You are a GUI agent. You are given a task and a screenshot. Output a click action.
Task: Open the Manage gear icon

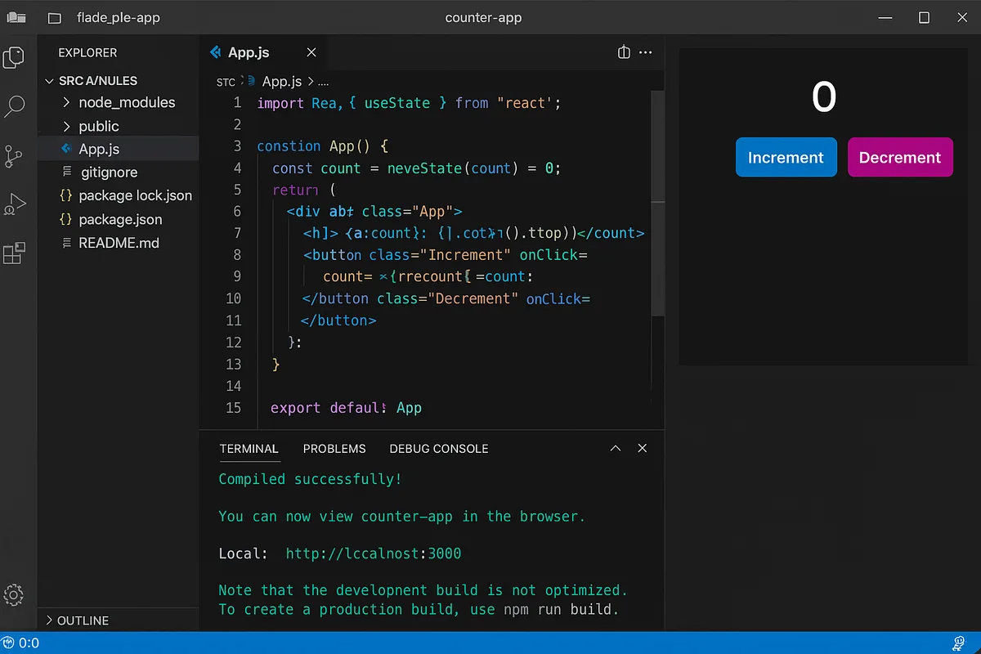pyautogui.click(x=14, y=594)
